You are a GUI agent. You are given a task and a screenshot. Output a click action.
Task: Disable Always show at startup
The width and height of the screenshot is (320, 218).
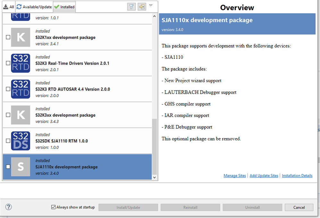tap(53, 207)
